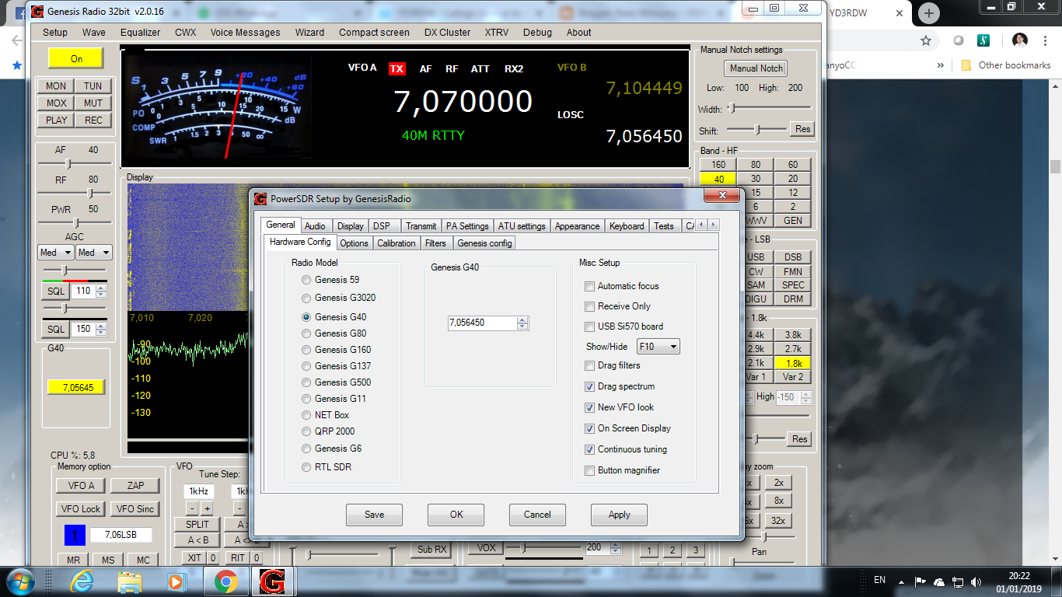1062x597 pixels.
Task: Select the Genesis G80 radio model
Action: tap(306, 333)
